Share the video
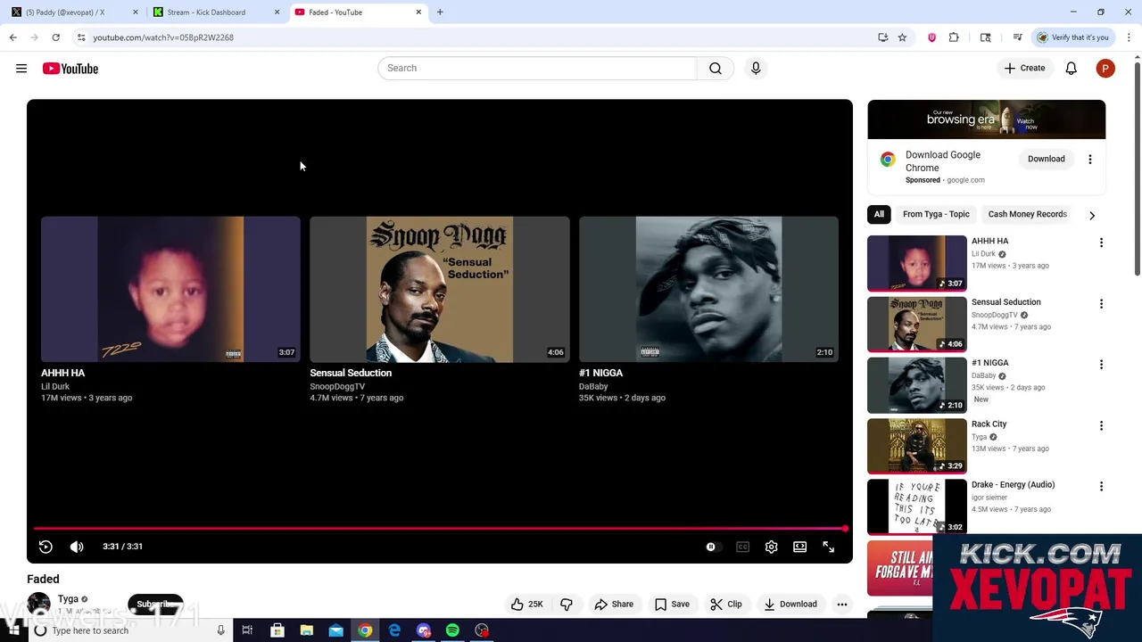This screenshot has width=1142, height=642. (x=614, y=605)
